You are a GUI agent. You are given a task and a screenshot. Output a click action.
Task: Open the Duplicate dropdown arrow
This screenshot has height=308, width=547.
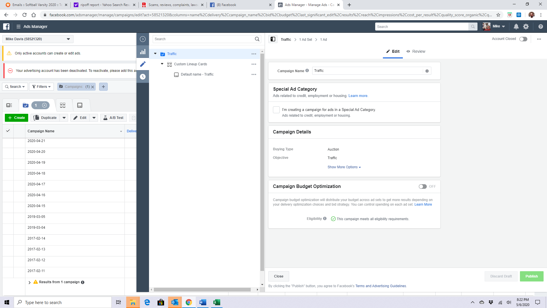pos(64,118)
